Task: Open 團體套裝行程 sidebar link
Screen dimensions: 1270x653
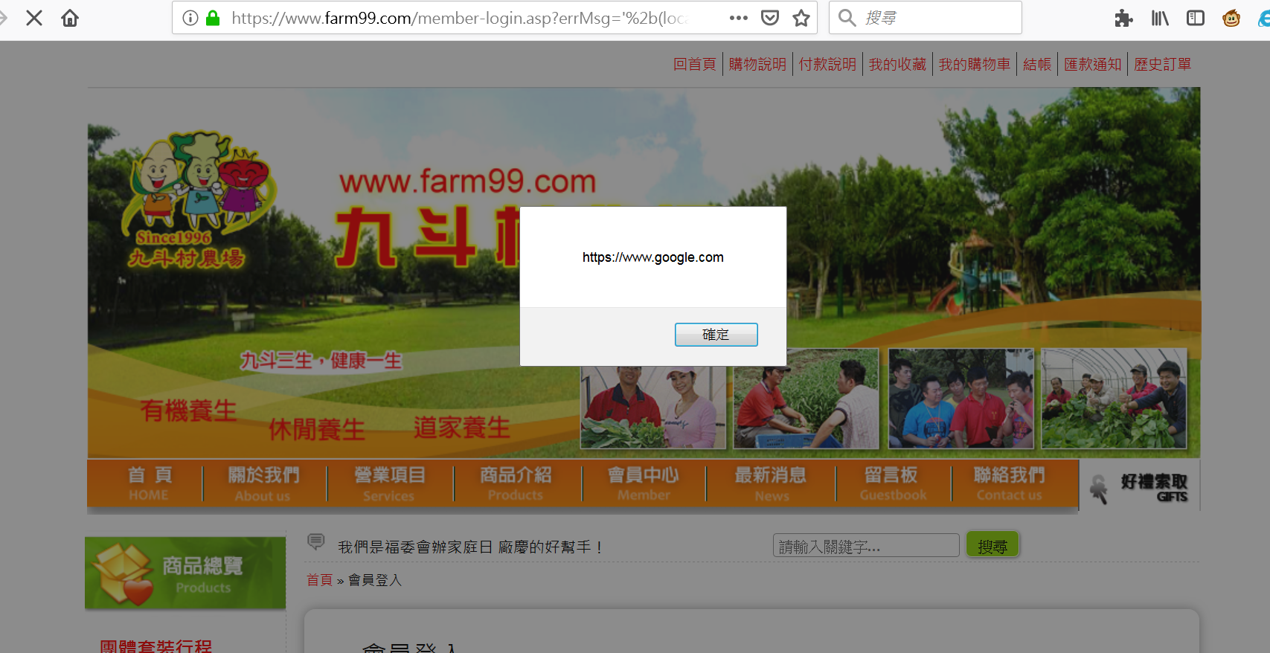Action: coord(156,646)
